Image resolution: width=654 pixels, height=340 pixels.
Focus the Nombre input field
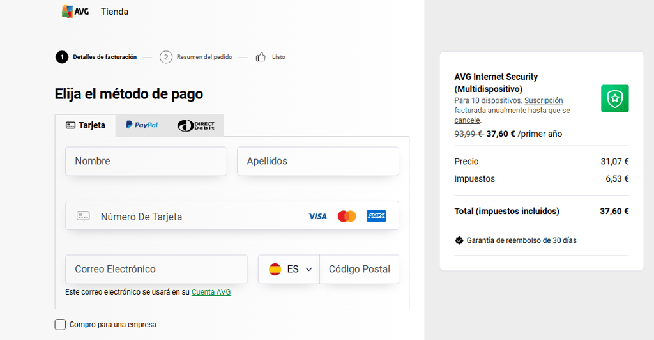pos(146,161)
